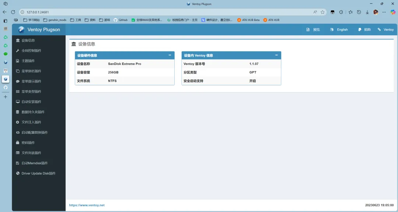Open the 自动安装插件 page
The image size is (398, 212).
[39, 102]
